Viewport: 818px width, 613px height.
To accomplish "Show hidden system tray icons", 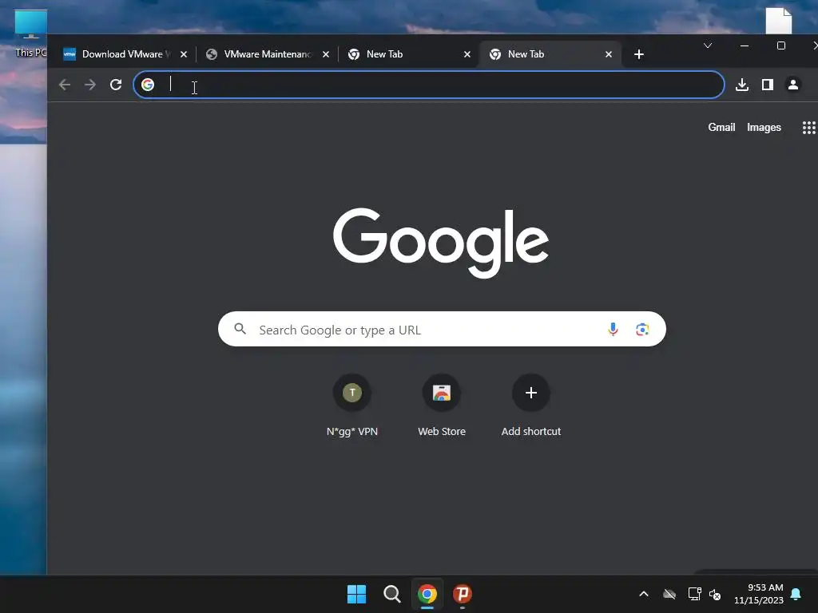I will tap(644, 594).
